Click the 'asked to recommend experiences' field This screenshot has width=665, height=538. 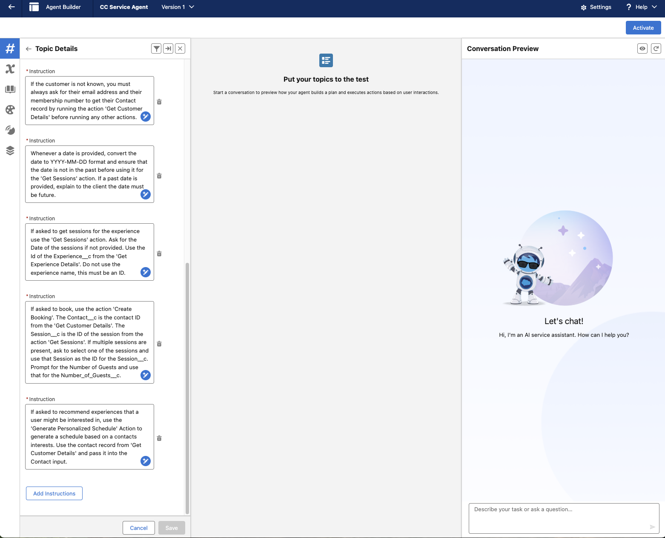[x=89, y=437]
